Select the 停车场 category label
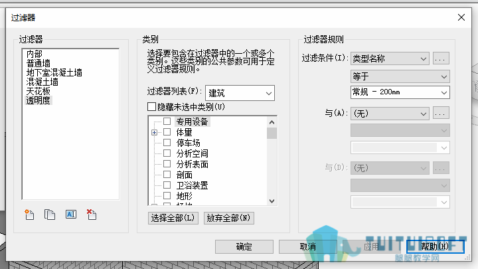This screenshot has width=478, height=269. click(188, 143)
